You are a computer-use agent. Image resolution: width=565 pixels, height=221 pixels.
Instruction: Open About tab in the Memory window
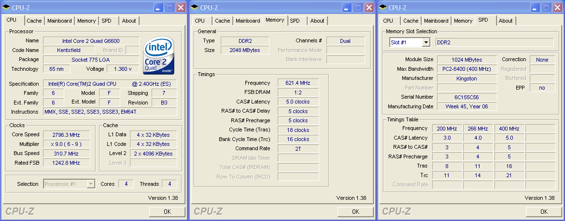point(317,21)
